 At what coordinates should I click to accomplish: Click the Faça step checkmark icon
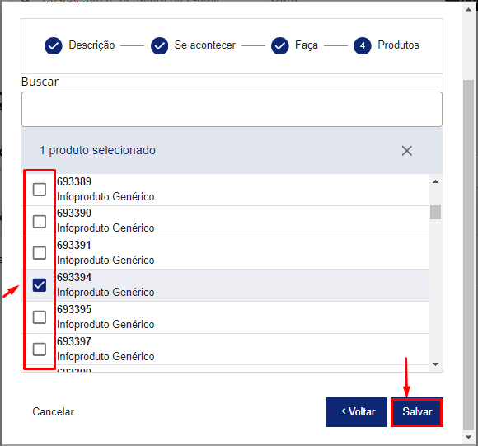(x=280, y=45)
